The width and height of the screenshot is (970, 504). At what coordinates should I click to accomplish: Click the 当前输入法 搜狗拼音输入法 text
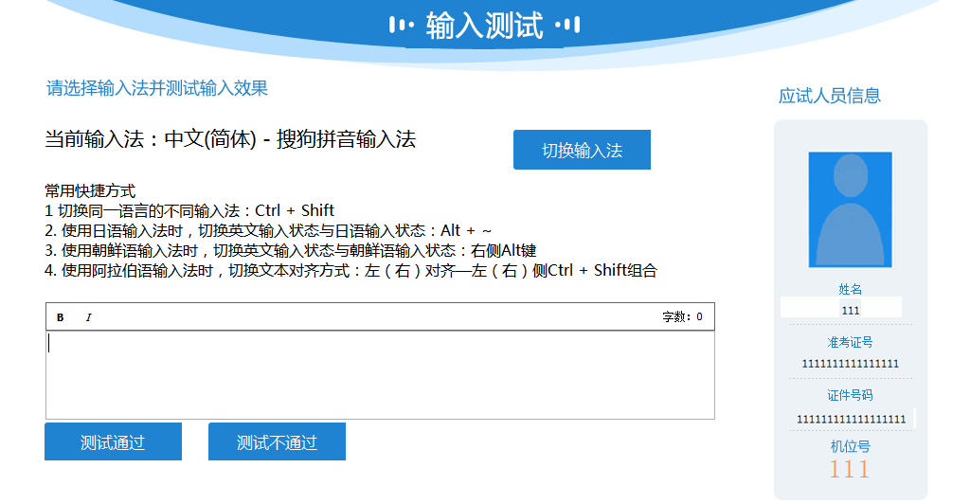[230, 140]
